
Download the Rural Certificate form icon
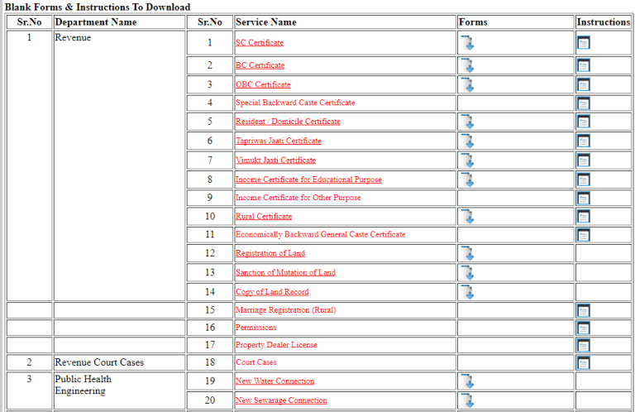(467, 216)
